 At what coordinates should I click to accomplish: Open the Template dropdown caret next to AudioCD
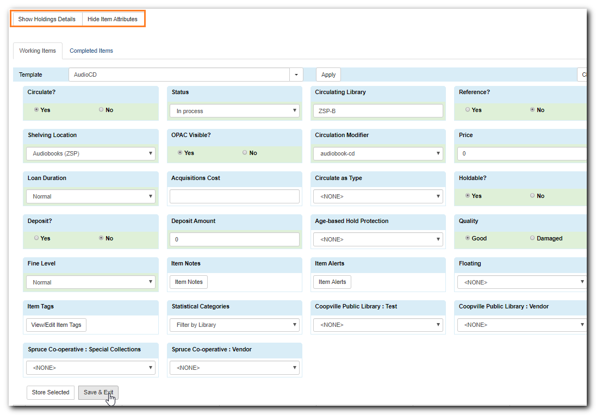[x=296, y=75]
